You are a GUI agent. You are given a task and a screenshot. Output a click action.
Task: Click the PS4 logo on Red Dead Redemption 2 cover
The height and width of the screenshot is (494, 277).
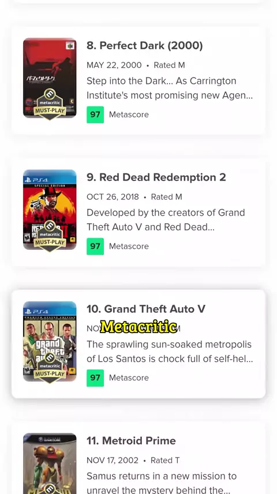pyautogui.click(x=36, y=180)
